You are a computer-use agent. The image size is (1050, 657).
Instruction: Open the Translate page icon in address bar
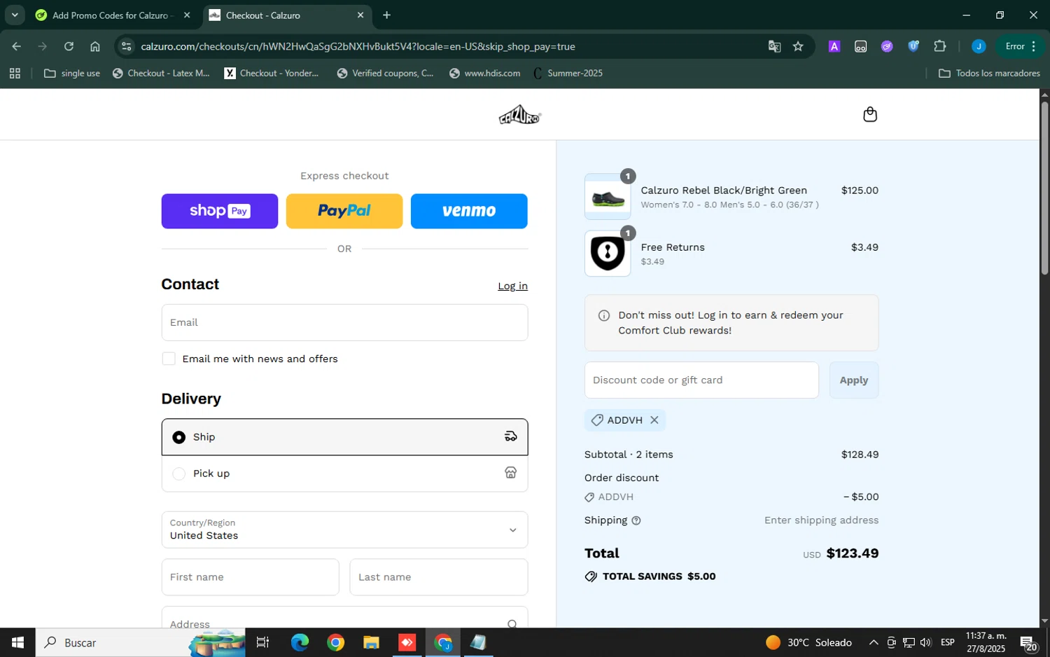774,46
